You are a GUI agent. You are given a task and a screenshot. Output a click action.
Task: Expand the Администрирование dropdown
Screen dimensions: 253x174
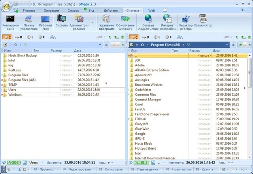tap(93, 22)
